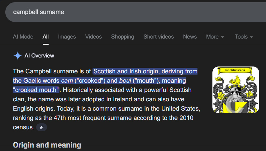Click the AI Overview label text
This screenshot has height=151, width=266.
tap(39, 56)
